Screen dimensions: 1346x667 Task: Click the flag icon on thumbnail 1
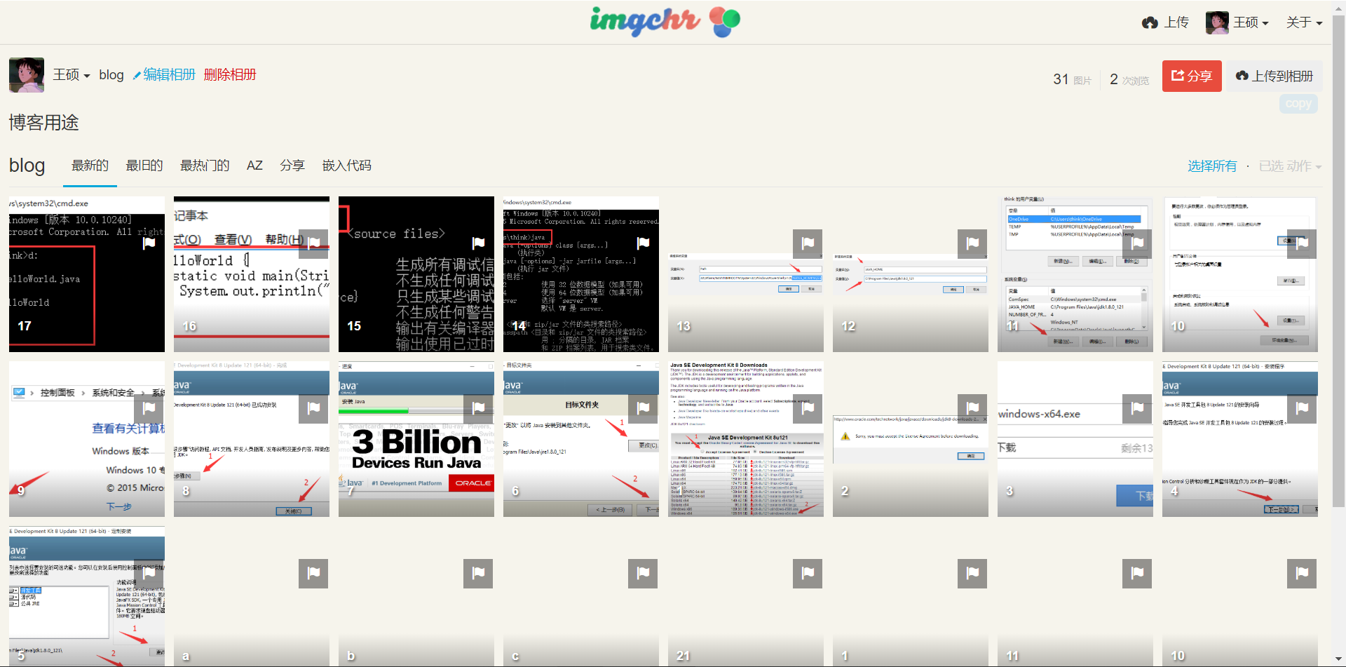pyautogui.click(x=972, y=573)
